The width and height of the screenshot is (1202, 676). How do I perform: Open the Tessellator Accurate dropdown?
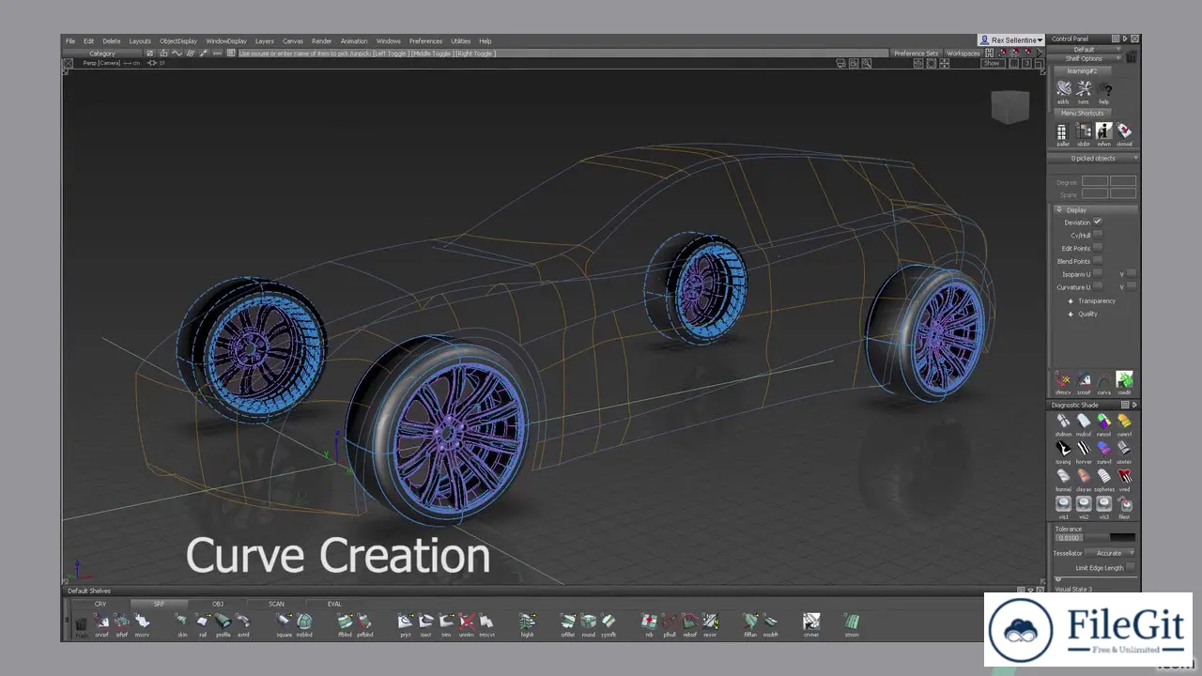(1111, 553)
